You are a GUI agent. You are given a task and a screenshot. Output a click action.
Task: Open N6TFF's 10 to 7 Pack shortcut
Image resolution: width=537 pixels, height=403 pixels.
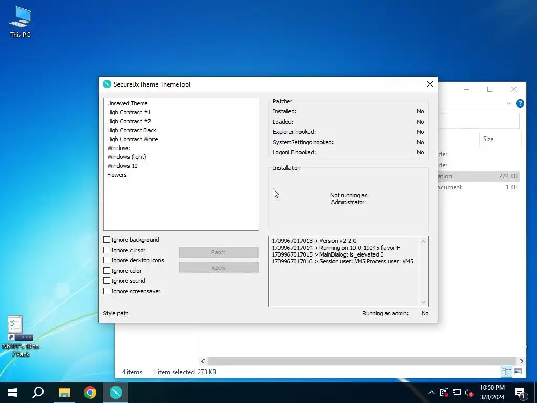pos(20,336)
